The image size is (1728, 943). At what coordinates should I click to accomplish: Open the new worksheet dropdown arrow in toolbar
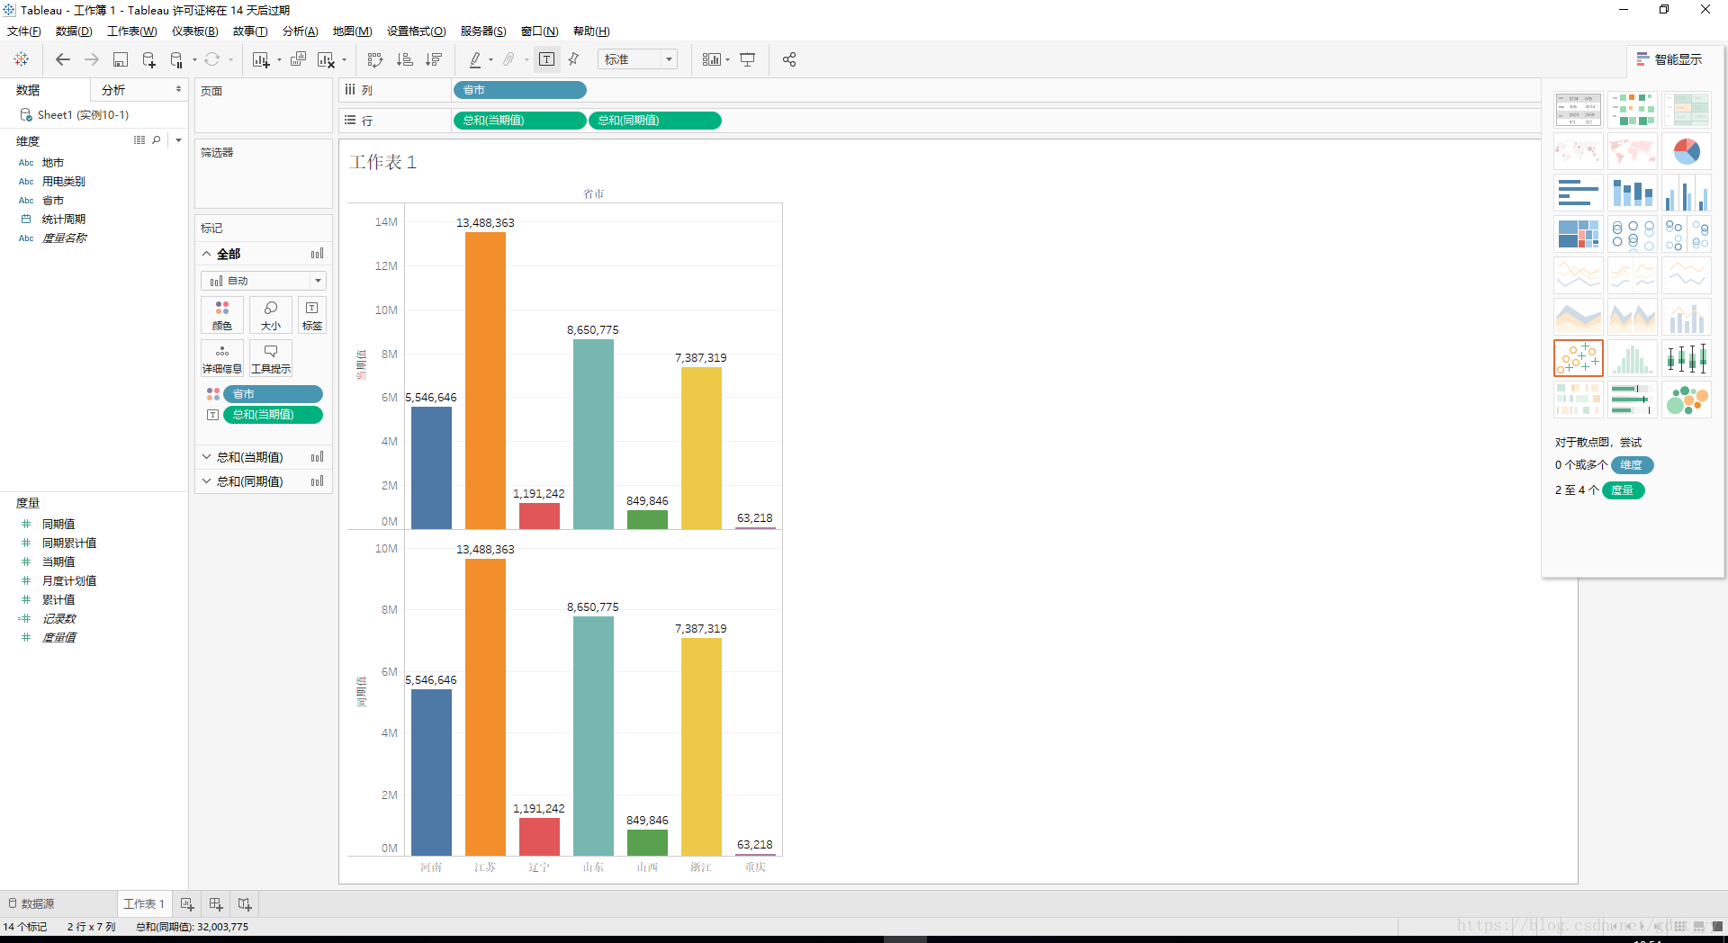279,60
